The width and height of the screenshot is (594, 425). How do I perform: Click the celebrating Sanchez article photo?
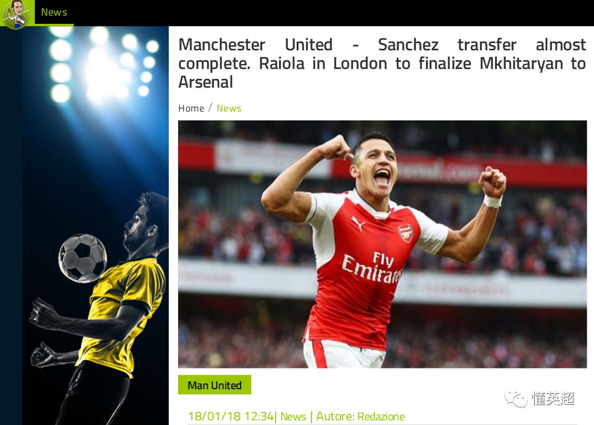click(x=382, y=244)
